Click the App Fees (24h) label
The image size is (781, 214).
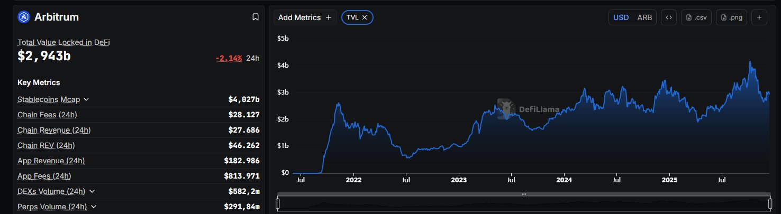coord(44,176)
